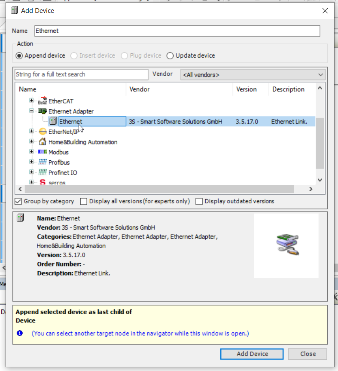Click the sercos red S icon
The image size is (338, 371).
43,182
